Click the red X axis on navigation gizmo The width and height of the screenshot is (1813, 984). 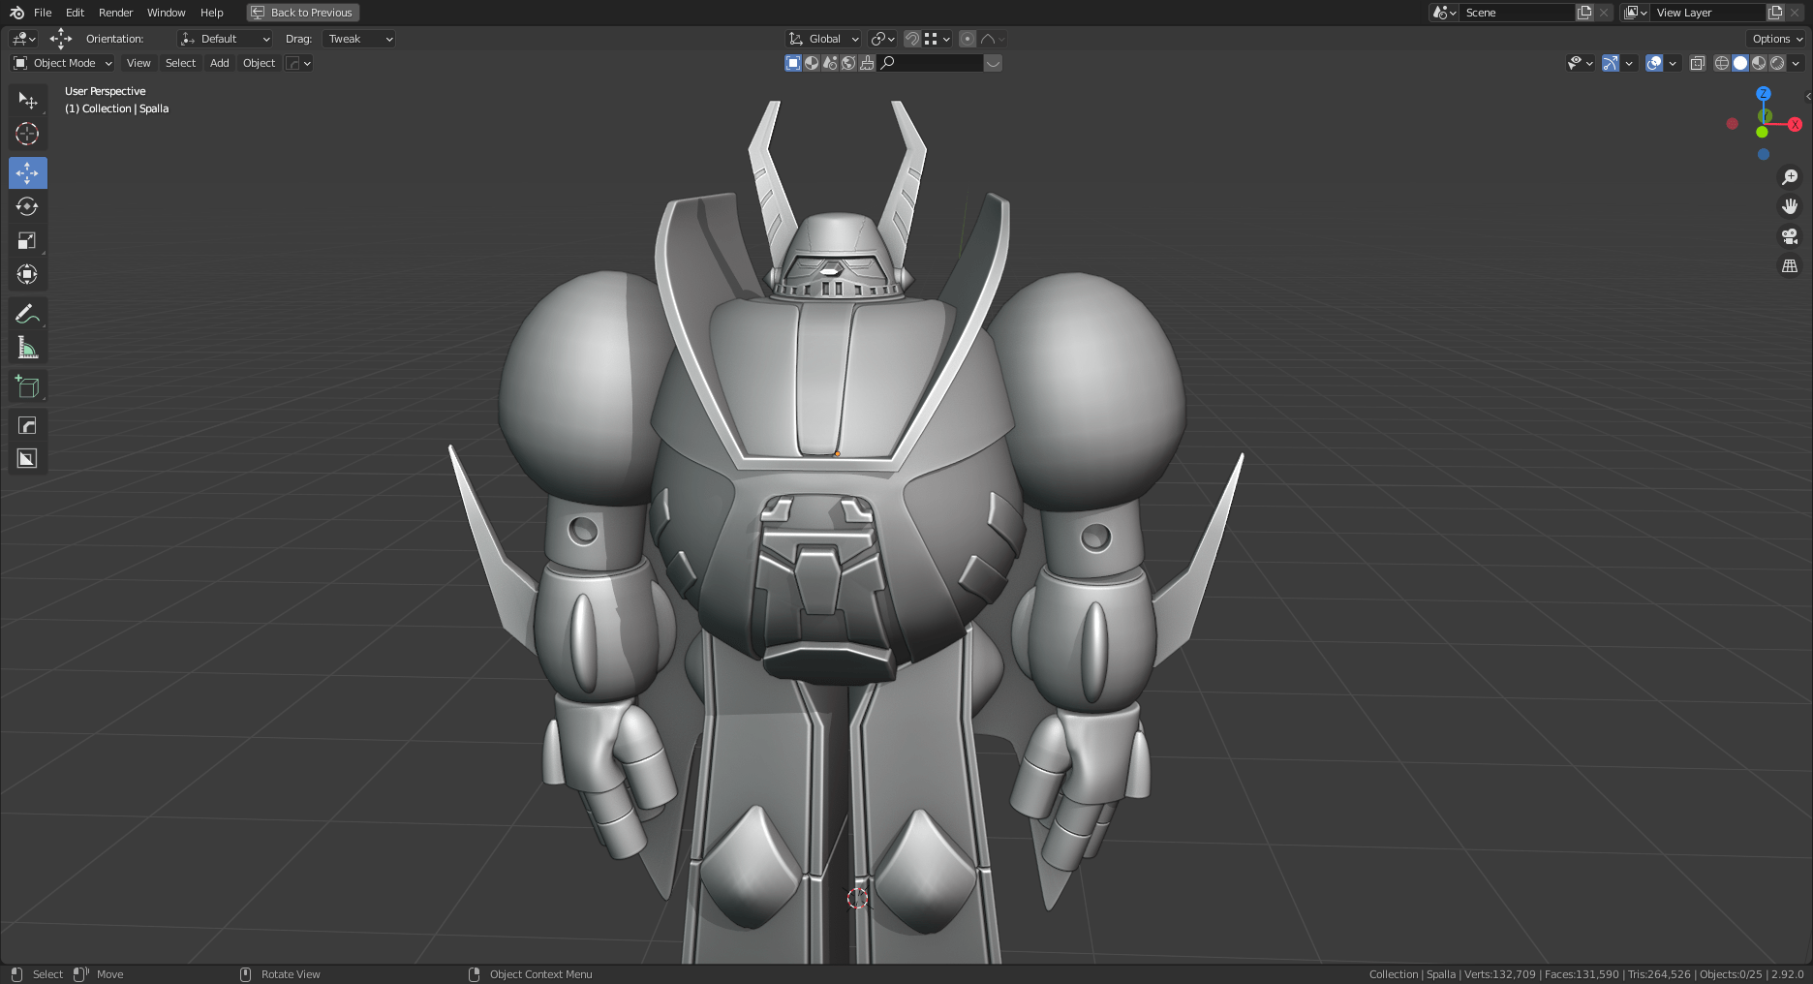pos(1795,124)
